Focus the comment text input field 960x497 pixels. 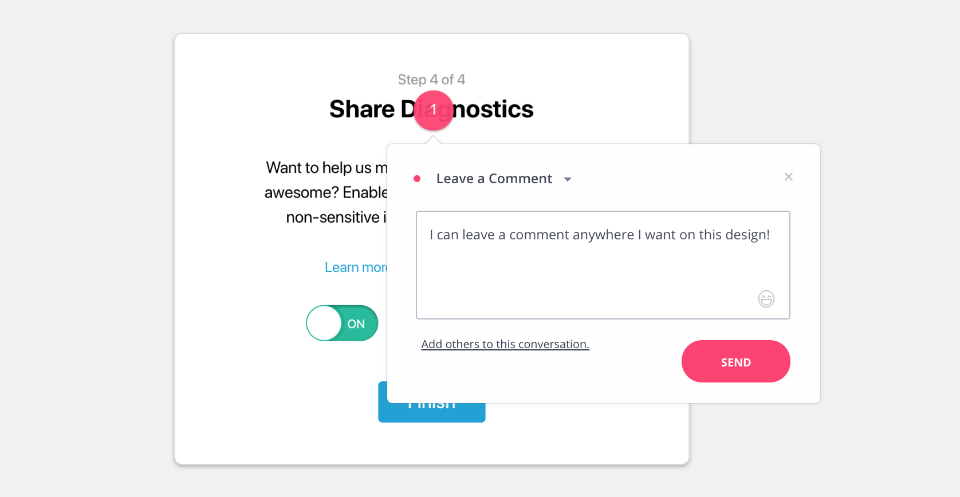click(603, 265)
